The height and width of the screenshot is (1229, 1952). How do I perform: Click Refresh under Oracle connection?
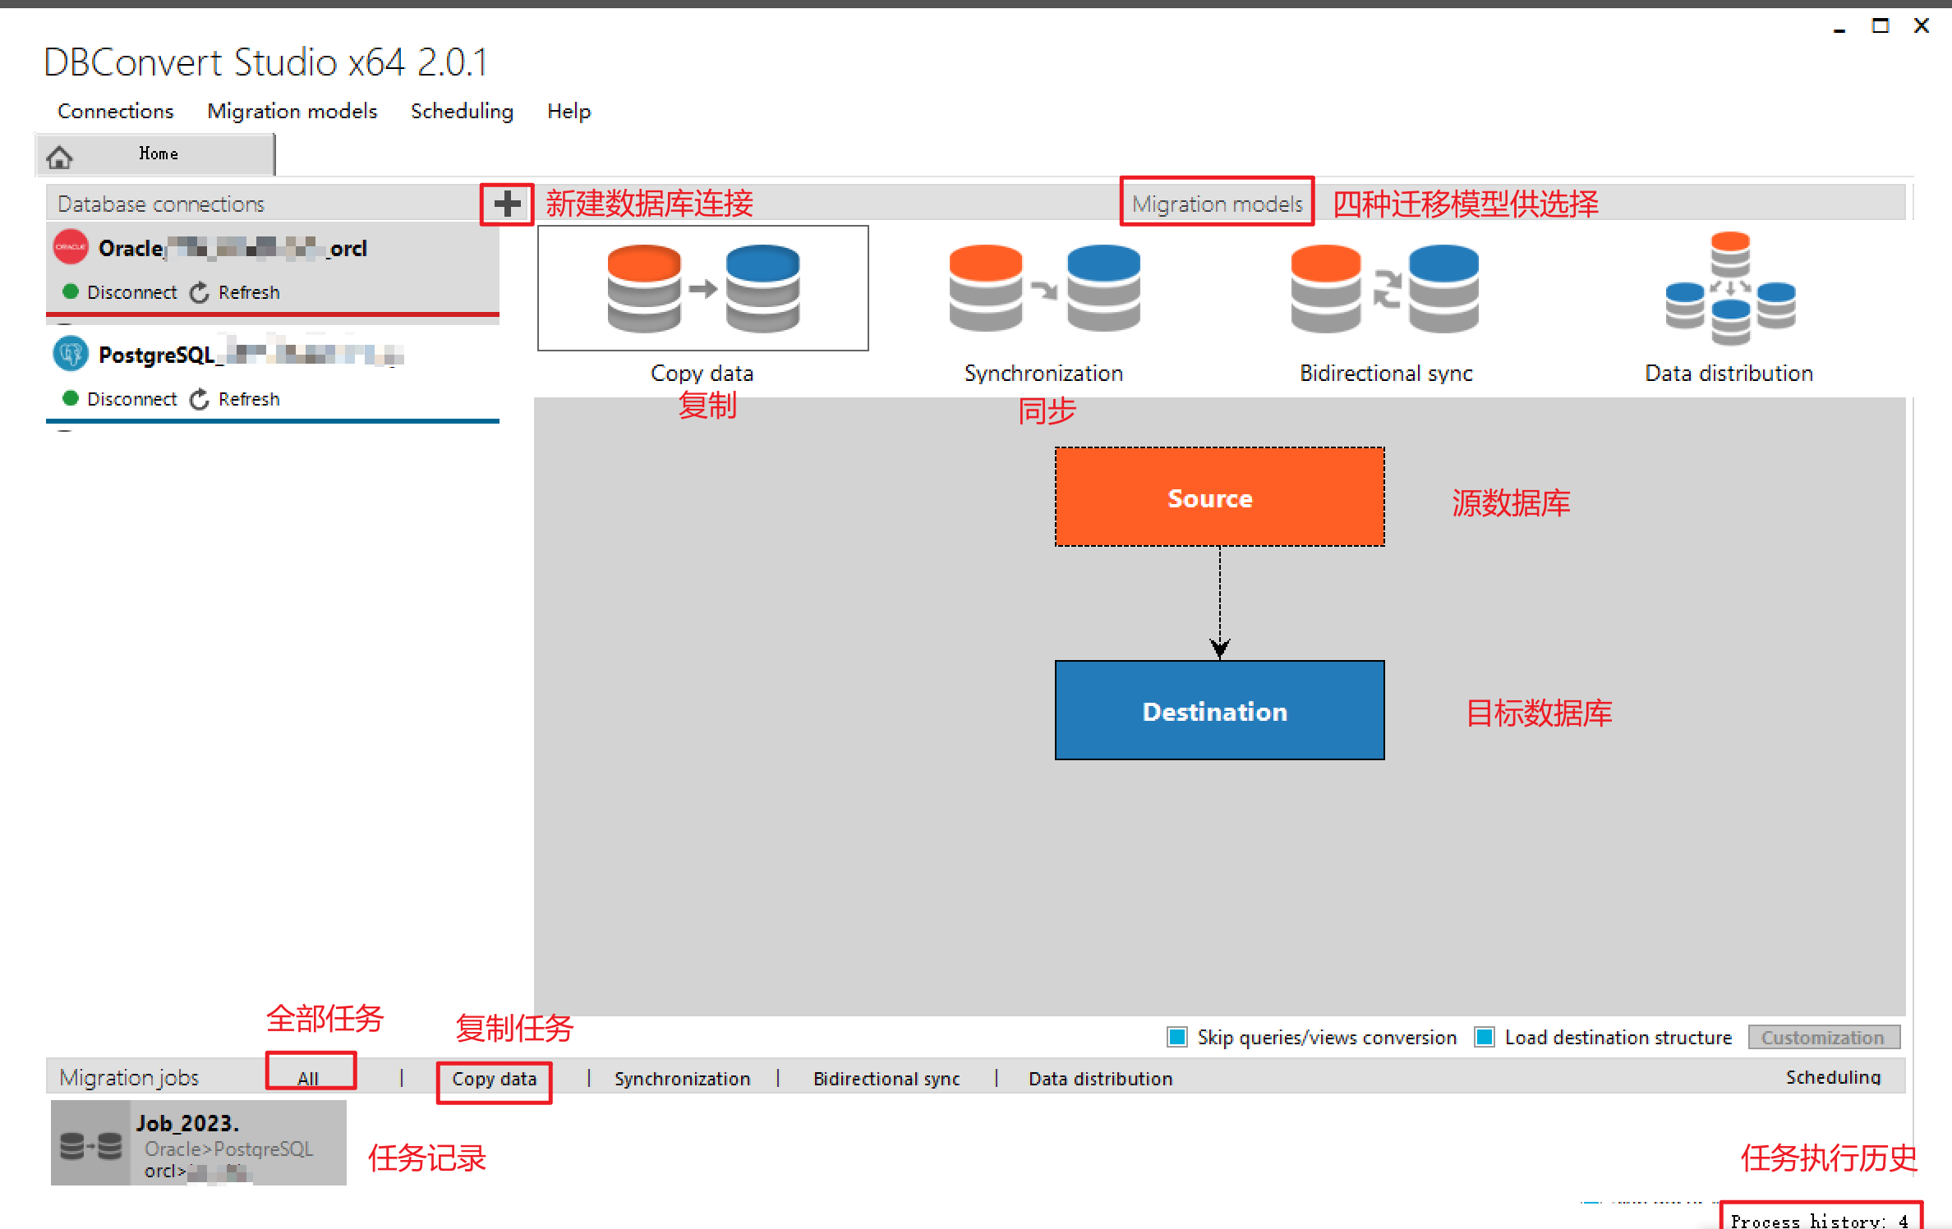pos(249,292)
